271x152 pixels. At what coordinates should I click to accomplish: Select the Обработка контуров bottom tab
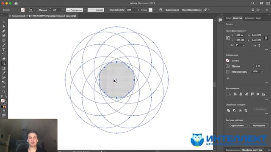tap(252, 150)
